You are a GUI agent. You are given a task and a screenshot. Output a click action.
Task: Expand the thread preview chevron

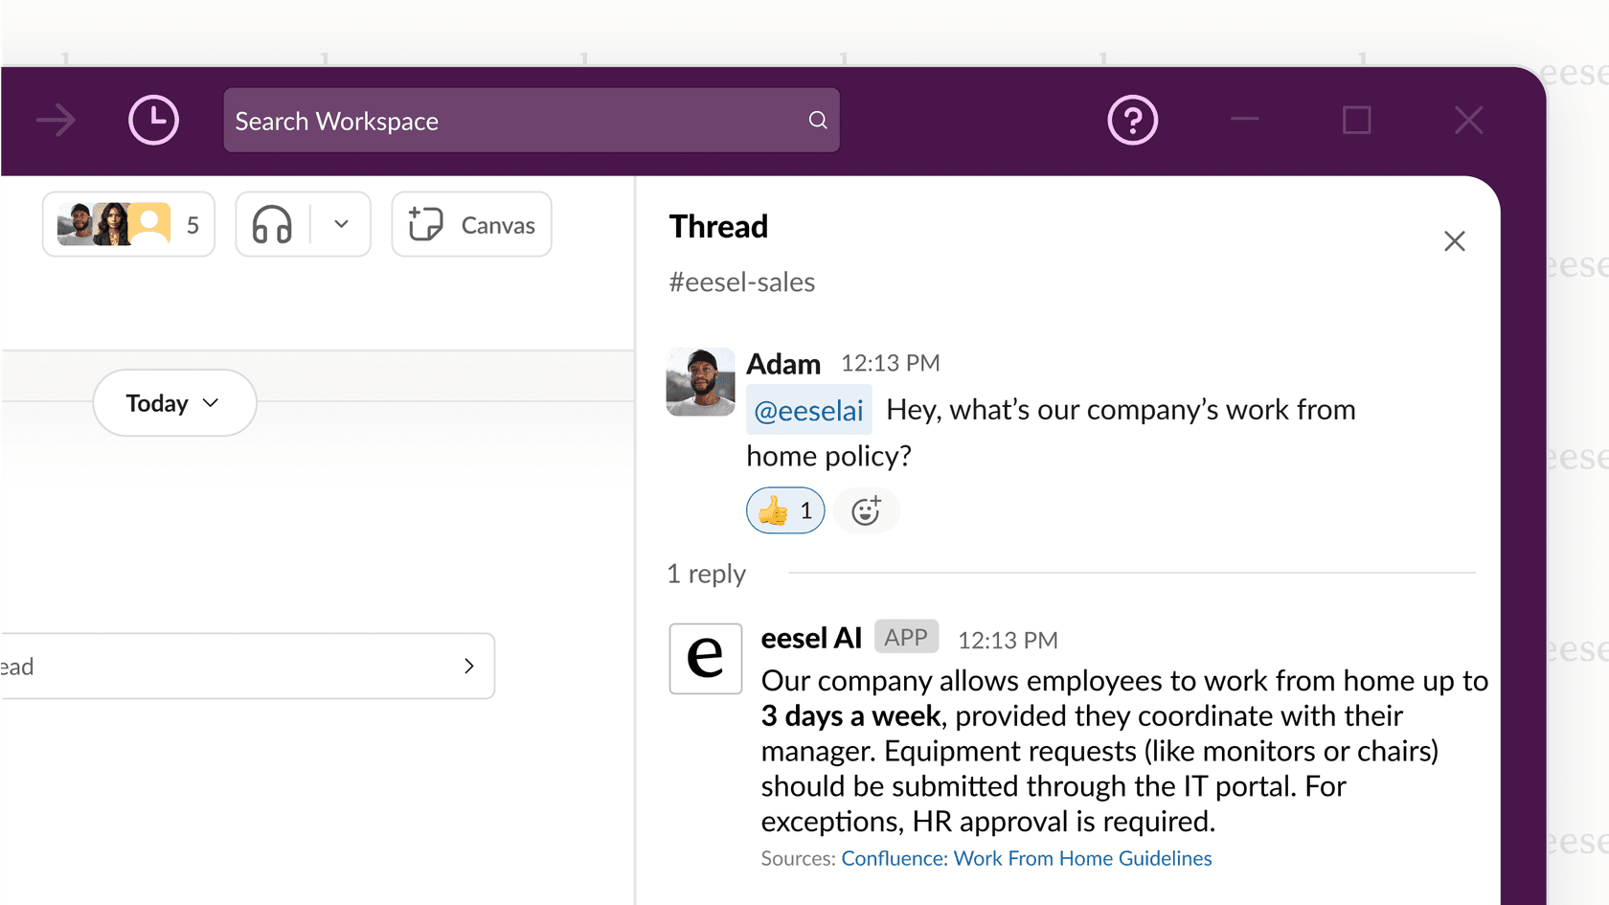pyautogui.click(x=469, y=666)
